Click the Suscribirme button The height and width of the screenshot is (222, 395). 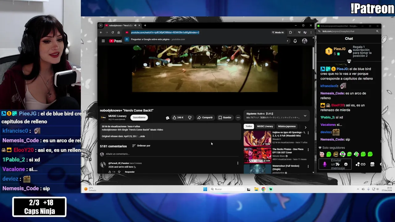139,117
